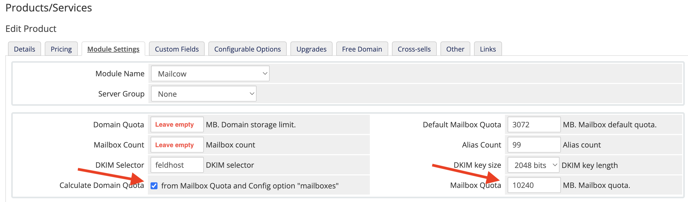Click the Default Mailbox Quota field showing 3072
The height and width of the screenshot is (202, 688).
coord(534,124)
